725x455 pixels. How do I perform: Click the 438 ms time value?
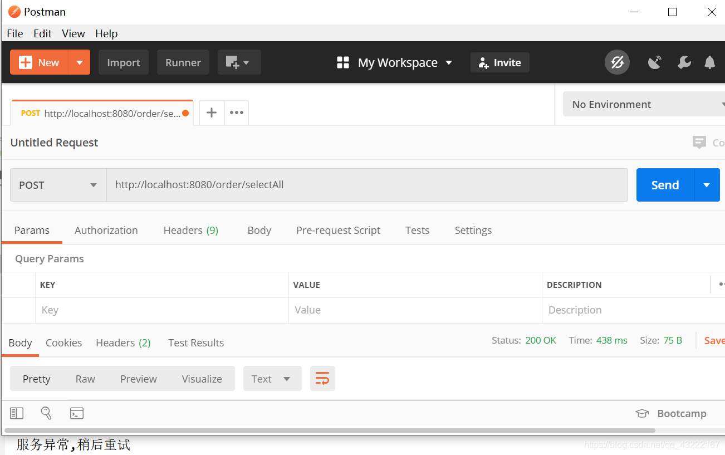(x=611, y=340)
